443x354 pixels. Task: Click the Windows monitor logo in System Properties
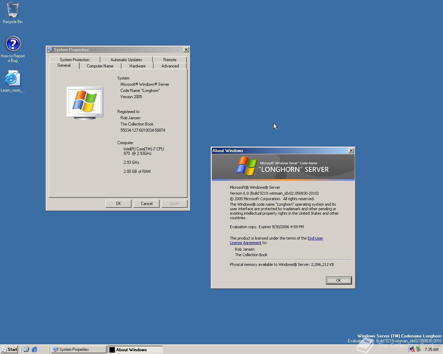85,103
